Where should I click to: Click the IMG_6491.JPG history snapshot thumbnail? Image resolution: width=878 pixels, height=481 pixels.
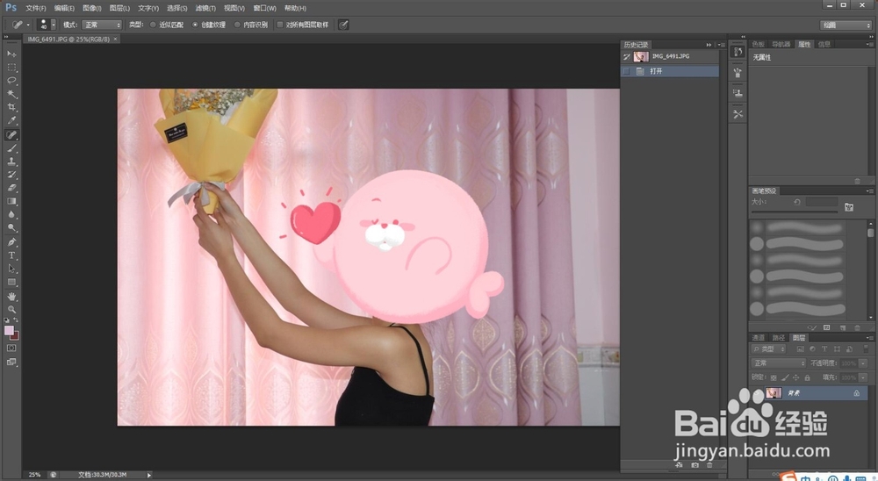coord(641,56)
